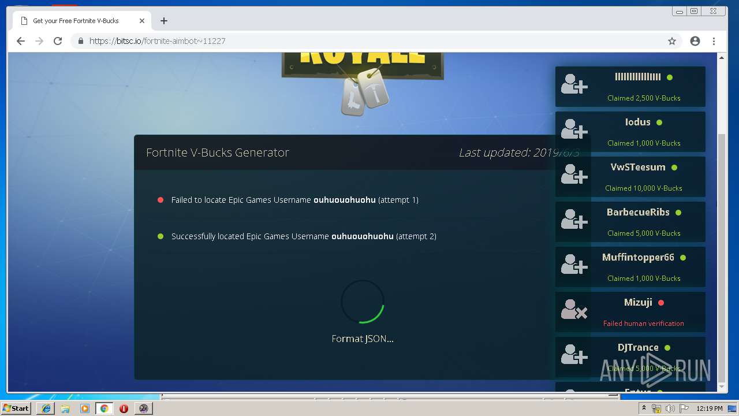The width and height of the screenshot is (739, 416).
Task: Click the DJTrance username
Action: coord(638,348)
